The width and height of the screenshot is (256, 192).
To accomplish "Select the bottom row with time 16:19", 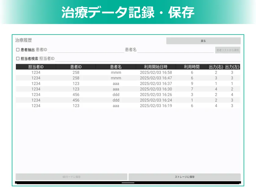I will tap(128, 105).
